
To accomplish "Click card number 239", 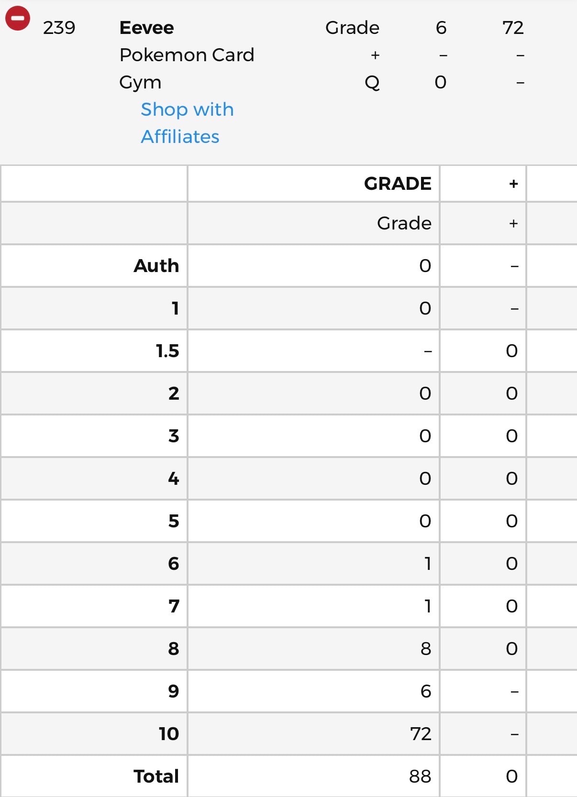I will [59, 28].
